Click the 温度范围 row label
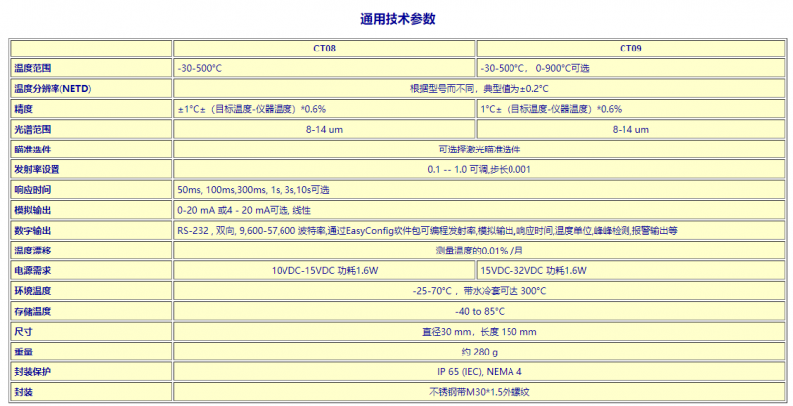 [x=33, y=68]
